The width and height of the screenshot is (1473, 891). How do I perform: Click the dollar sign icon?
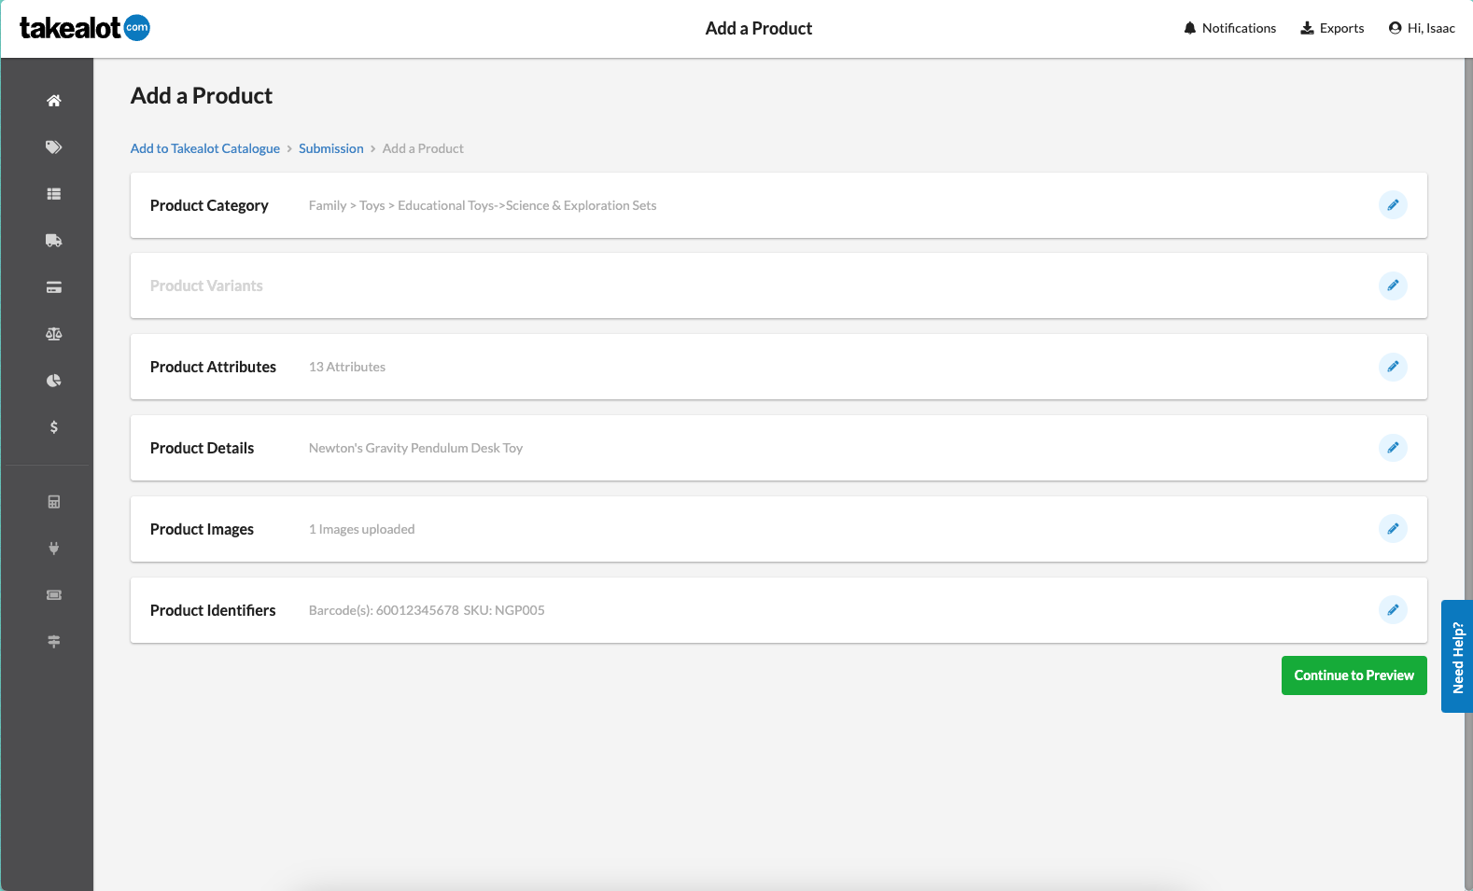click(54, 427)
